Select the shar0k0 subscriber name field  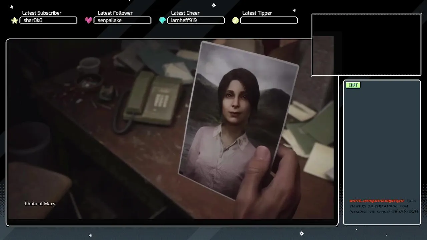click(x=48, y=20)
